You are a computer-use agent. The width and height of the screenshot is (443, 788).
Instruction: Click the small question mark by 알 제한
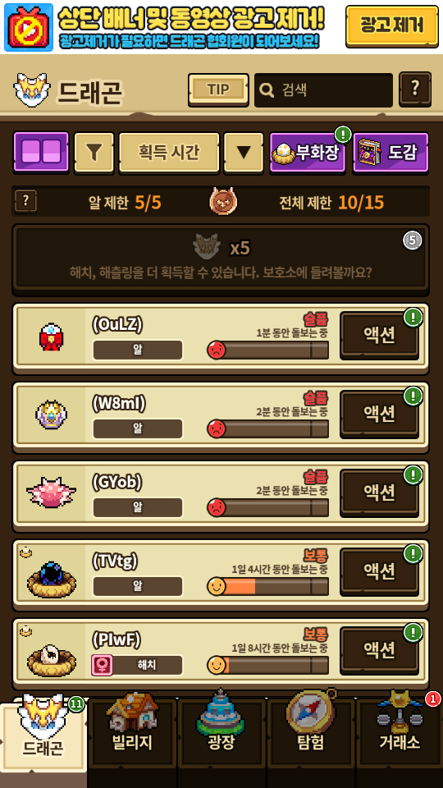pos(26,202)
